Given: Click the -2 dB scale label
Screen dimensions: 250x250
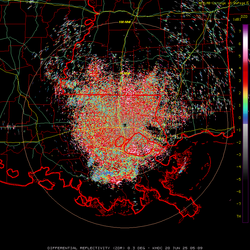Looking at the screenshot, I should 239,142.
